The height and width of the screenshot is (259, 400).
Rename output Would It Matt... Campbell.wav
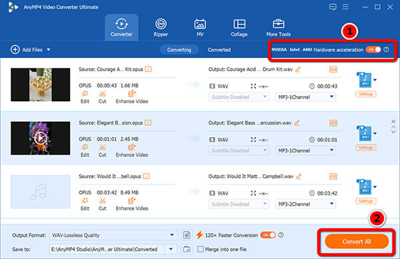tap(299, 176)
